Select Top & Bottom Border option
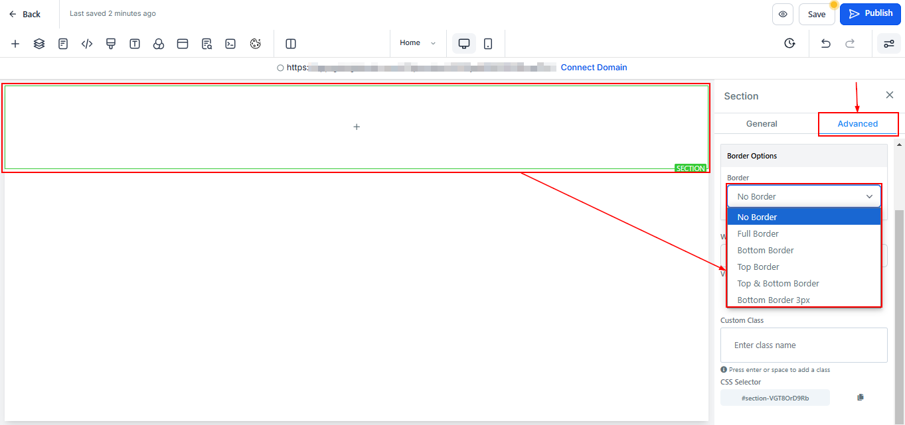This screenshot has width=905, height=425. point(778,283)
